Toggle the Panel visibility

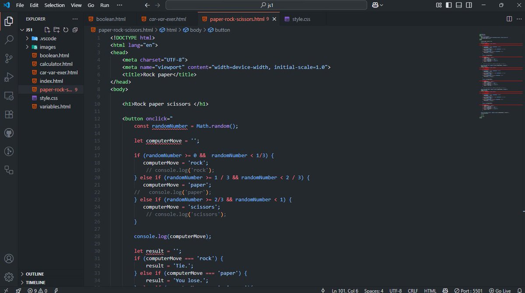coord(458,5)
